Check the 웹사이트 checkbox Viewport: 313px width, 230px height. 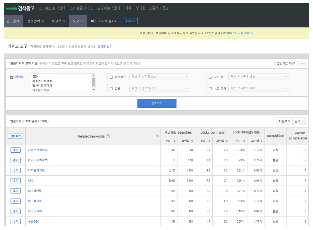[111, 77]
